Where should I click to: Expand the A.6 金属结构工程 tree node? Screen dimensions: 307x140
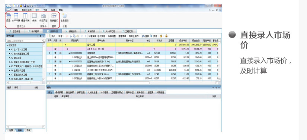(9, 71)
